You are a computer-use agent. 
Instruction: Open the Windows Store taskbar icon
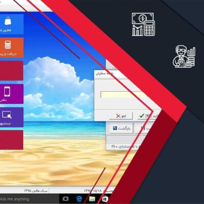pos(105,199)
